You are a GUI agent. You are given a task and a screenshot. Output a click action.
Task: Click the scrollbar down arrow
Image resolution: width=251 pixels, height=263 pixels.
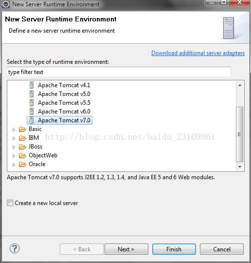click(x=240, y=167)
